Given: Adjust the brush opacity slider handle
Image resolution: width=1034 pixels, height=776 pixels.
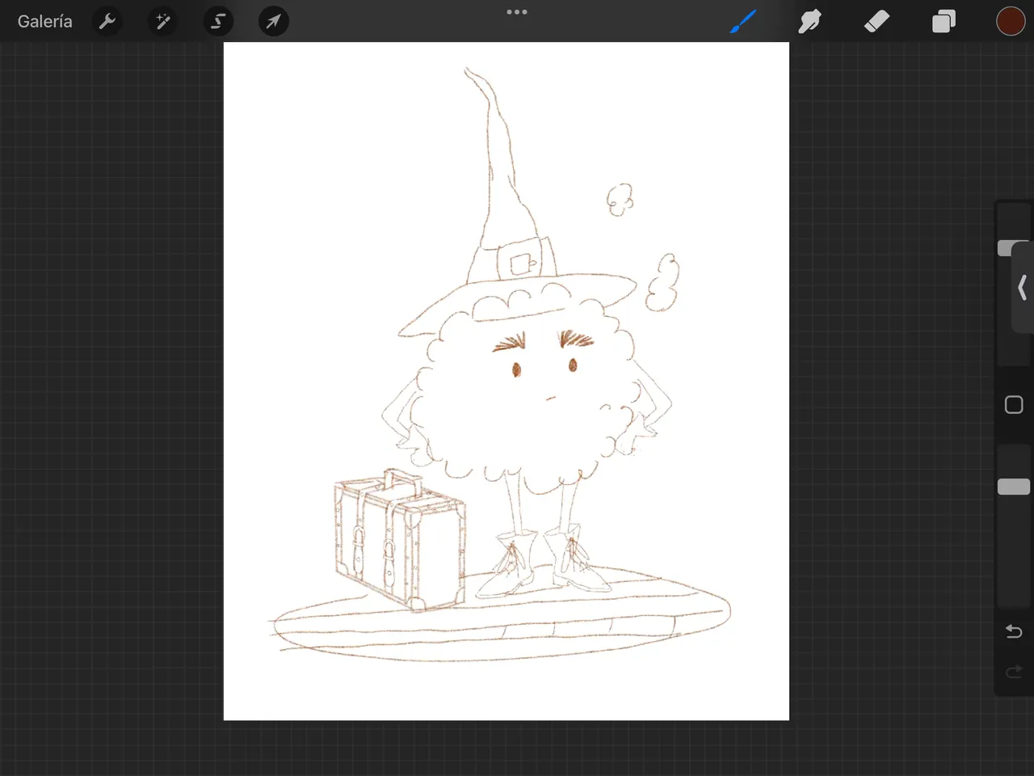Looking at the screenshot, I should [1014, 487].
